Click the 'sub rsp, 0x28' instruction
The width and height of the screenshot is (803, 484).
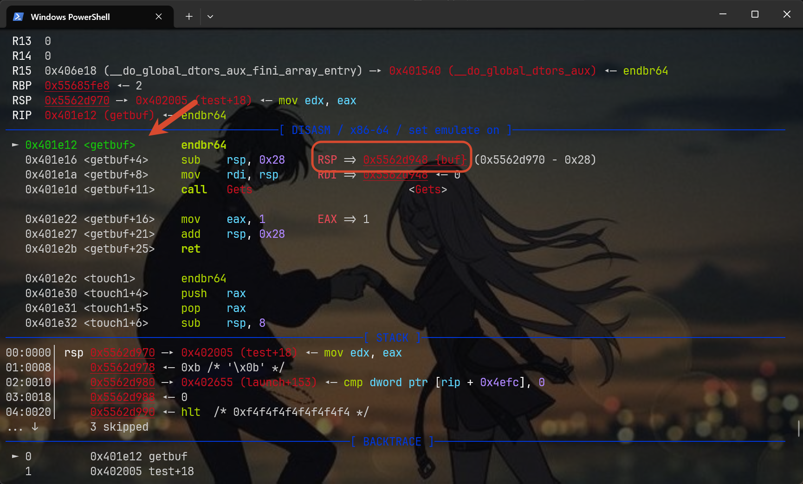[233, 160]
